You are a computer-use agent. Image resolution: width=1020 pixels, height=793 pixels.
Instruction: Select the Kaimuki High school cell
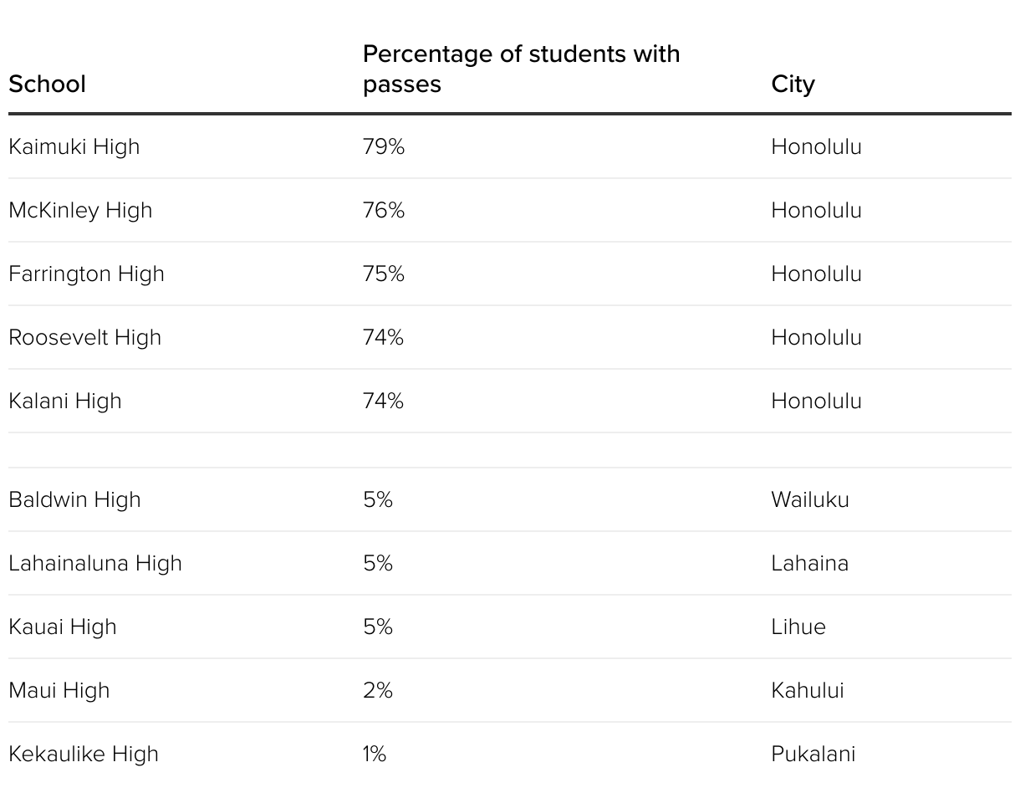coord(74,146)
